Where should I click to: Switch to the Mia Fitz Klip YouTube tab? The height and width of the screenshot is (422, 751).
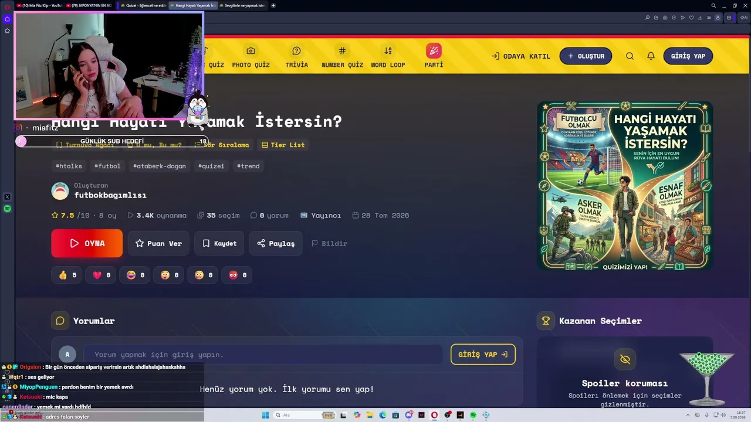[x=40, y=5]
